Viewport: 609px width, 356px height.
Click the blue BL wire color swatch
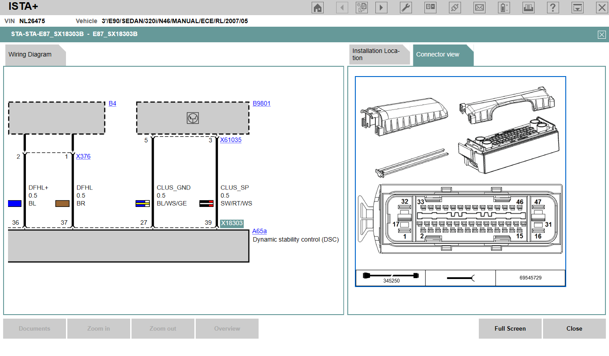click(15, 203)
